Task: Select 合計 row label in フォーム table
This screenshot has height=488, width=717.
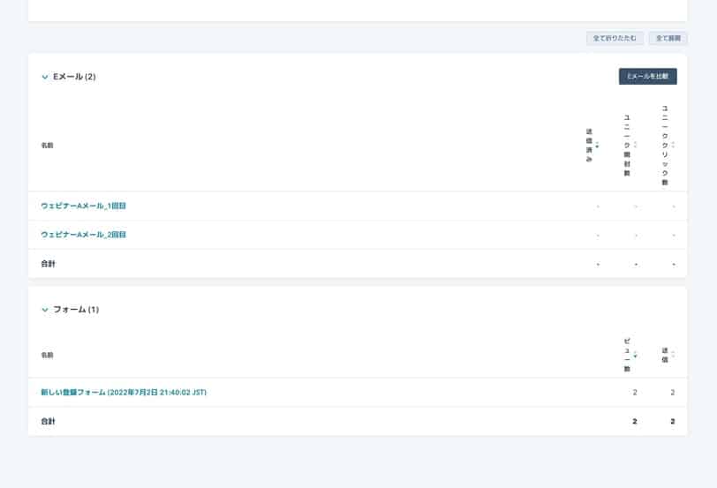Action: pyautogui.click(x=48, y=421)
